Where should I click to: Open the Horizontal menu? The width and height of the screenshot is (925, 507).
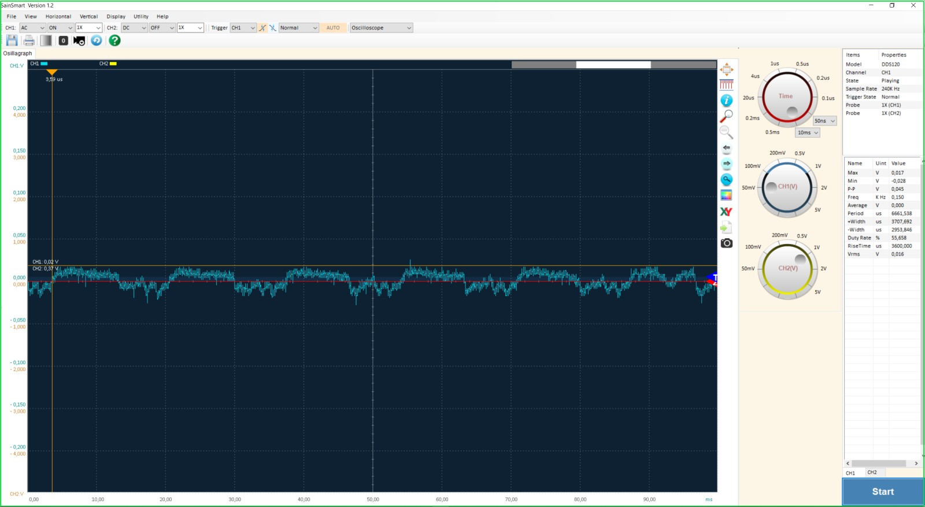tap(58, 17)
